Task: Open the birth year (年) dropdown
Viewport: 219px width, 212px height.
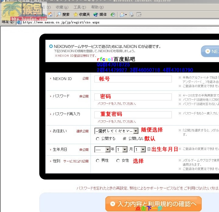Action: click(102, 150)
